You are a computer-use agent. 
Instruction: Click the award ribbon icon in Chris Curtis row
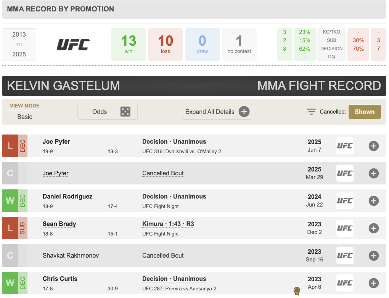click(297, 291)
